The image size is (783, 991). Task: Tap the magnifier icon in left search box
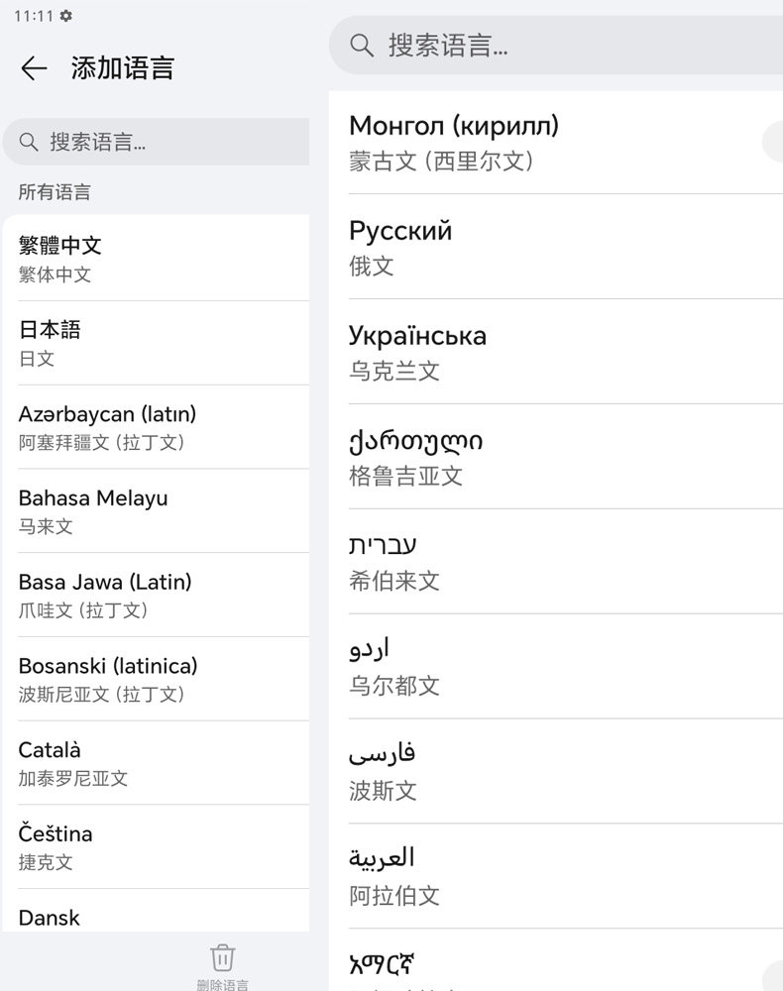click(29, 142)
